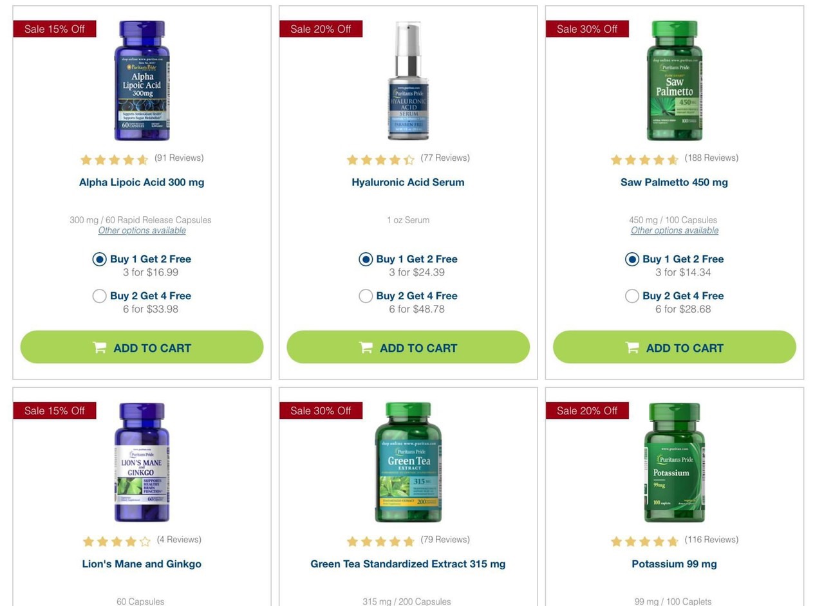Screen dimensions: 824x606
Task: Click cart icon on Hyaluronic Acid Serum button
Action: point(366,347)
